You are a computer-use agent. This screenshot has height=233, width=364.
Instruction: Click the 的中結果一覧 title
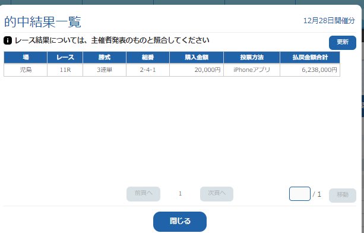coord(43,22)
